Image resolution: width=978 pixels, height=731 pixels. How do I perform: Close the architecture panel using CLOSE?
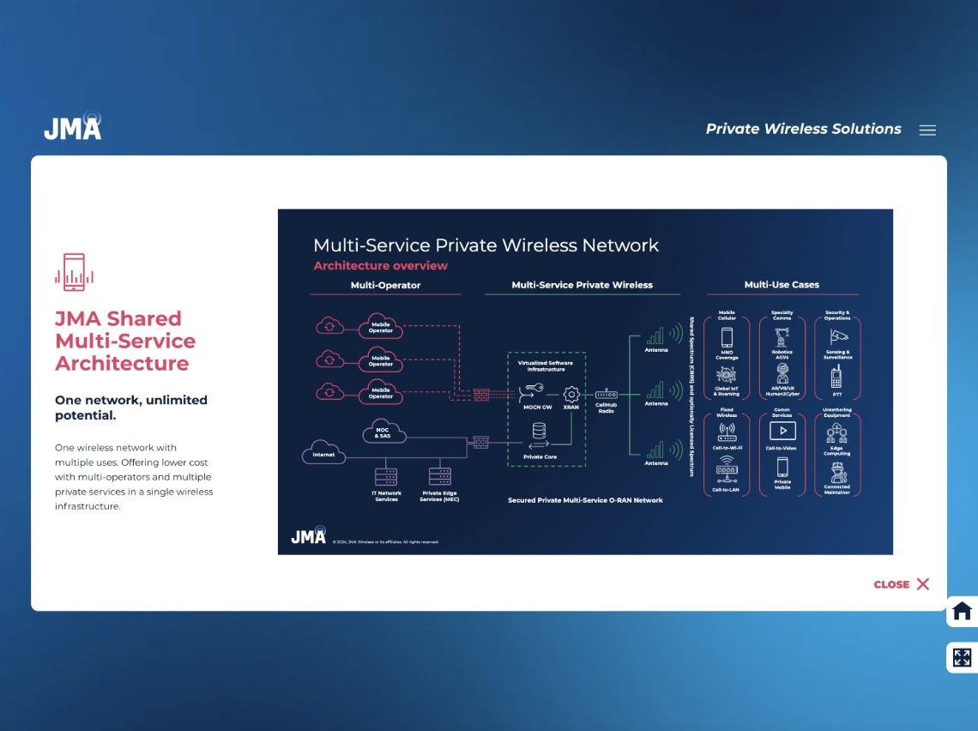point(902,584)
